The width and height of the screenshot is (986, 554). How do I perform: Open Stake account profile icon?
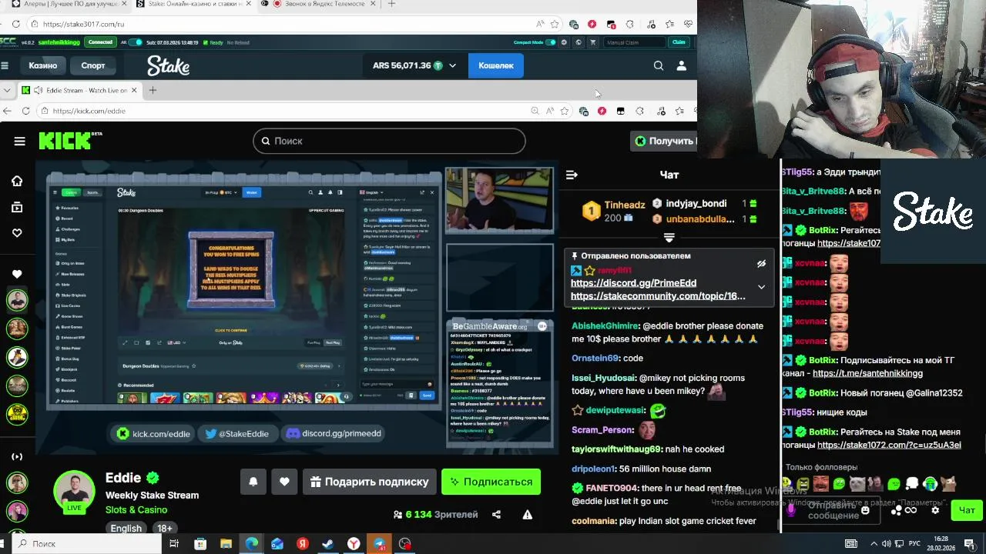coord(681,65)
